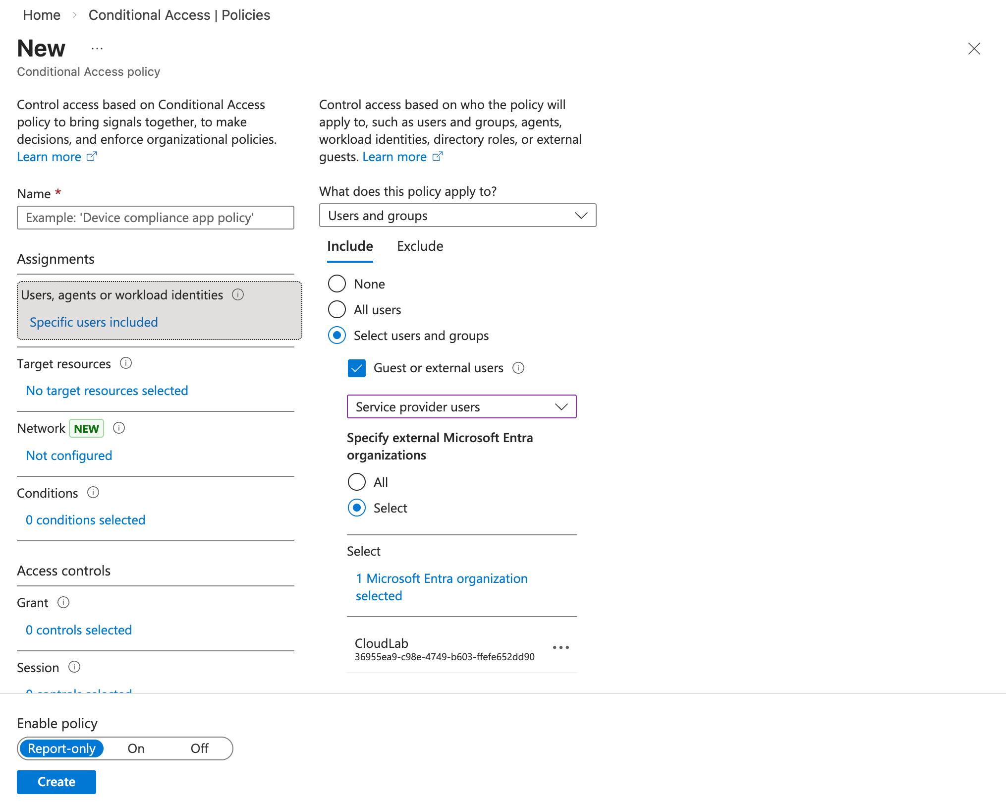1006x803 pixels.
Task: Click info icon beside Conditions
Action: (x=93, y=493)
